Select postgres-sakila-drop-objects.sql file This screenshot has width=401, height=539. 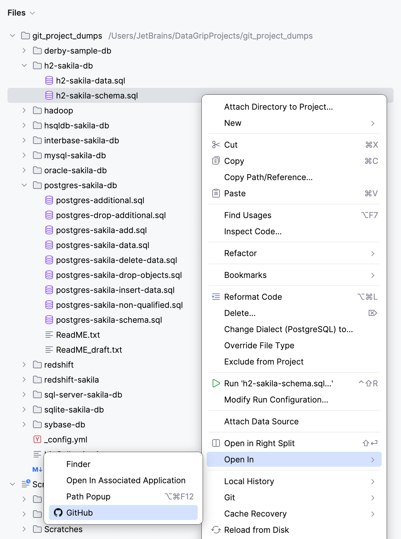tap(119, 275)
